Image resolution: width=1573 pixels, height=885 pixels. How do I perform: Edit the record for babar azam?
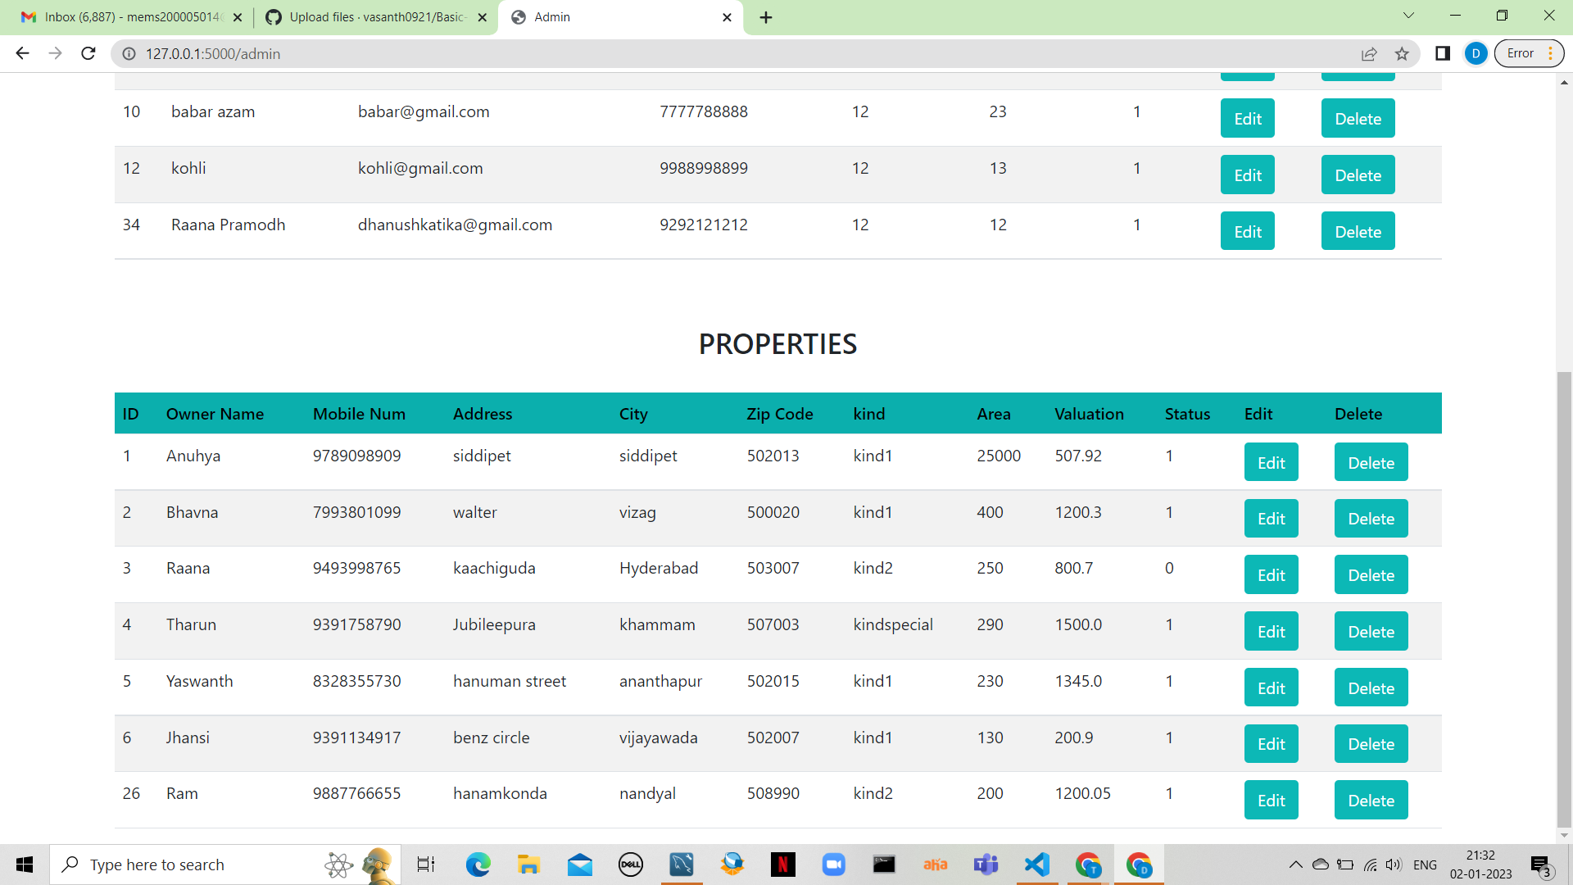coord(1246,118)
